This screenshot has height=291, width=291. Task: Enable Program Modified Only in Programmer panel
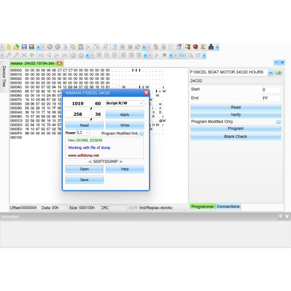(278, 122)
